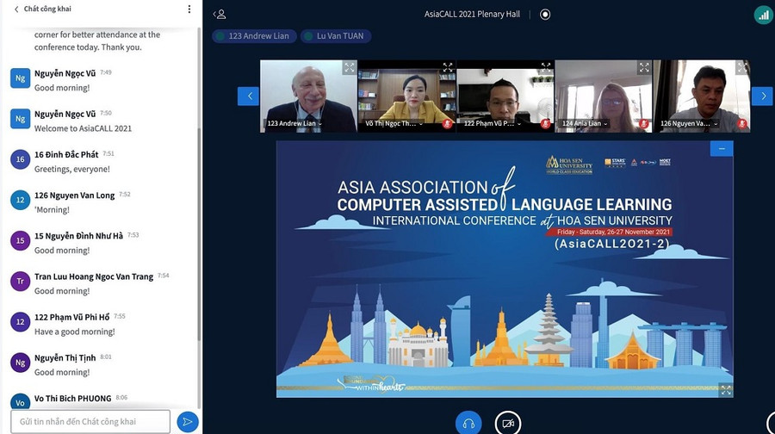Click Nguyễn Thị Tịnh avatar

point(21,363)
